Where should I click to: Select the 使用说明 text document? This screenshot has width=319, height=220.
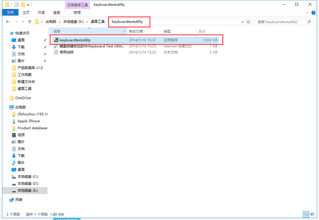(136, 52)
